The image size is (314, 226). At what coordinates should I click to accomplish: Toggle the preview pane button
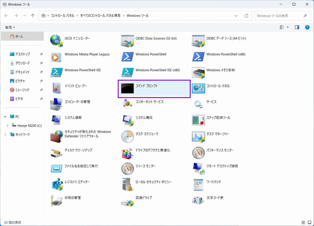pos(297,27)
